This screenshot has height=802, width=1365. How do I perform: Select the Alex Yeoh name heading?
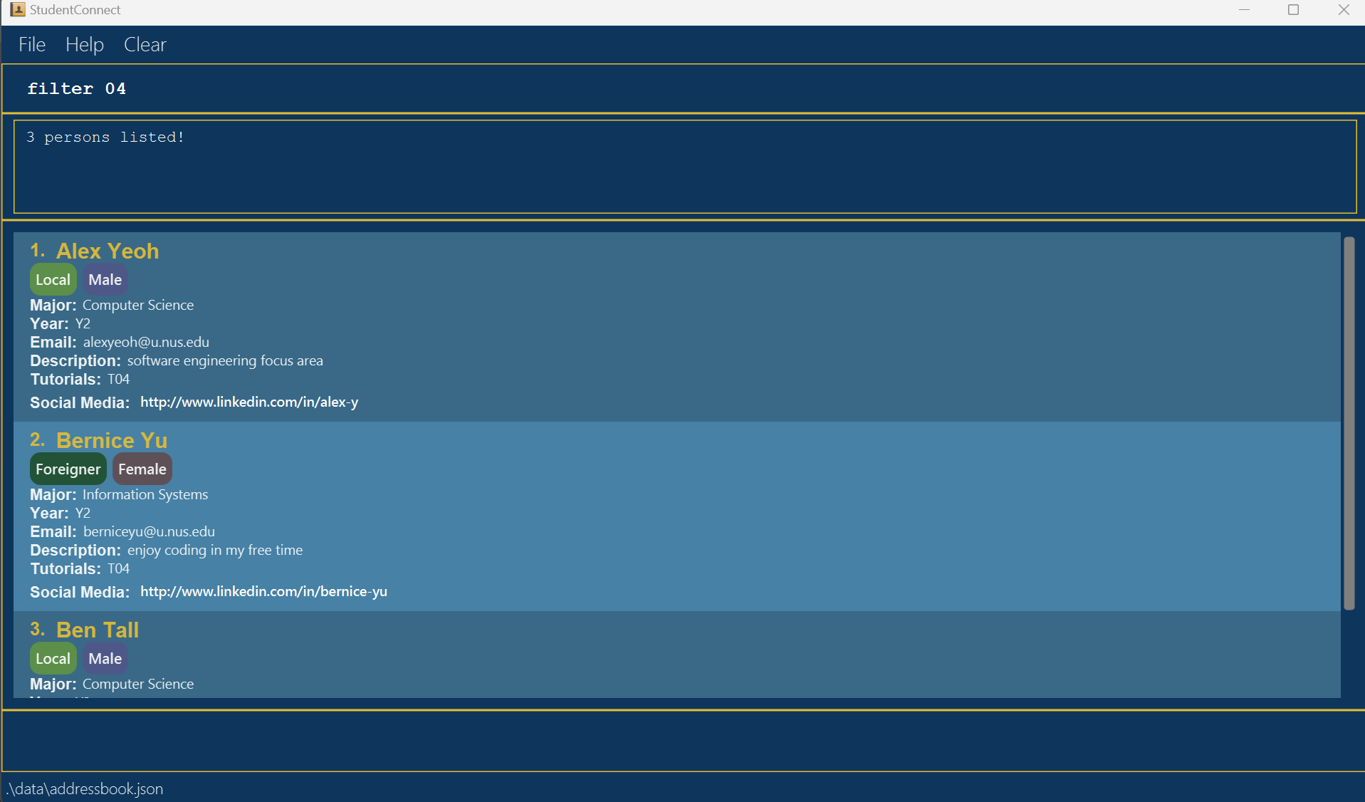coord(108,251)
